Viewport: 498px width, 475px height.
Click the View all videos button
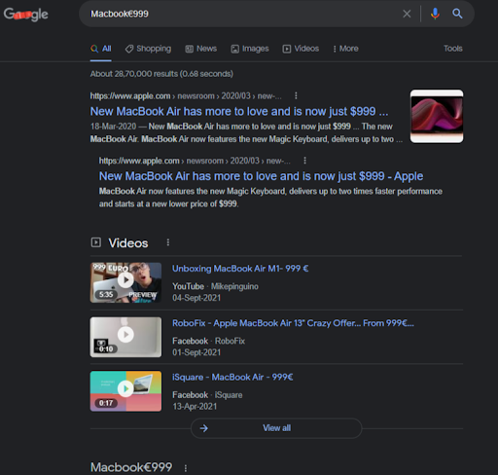(x=276, y=428)
